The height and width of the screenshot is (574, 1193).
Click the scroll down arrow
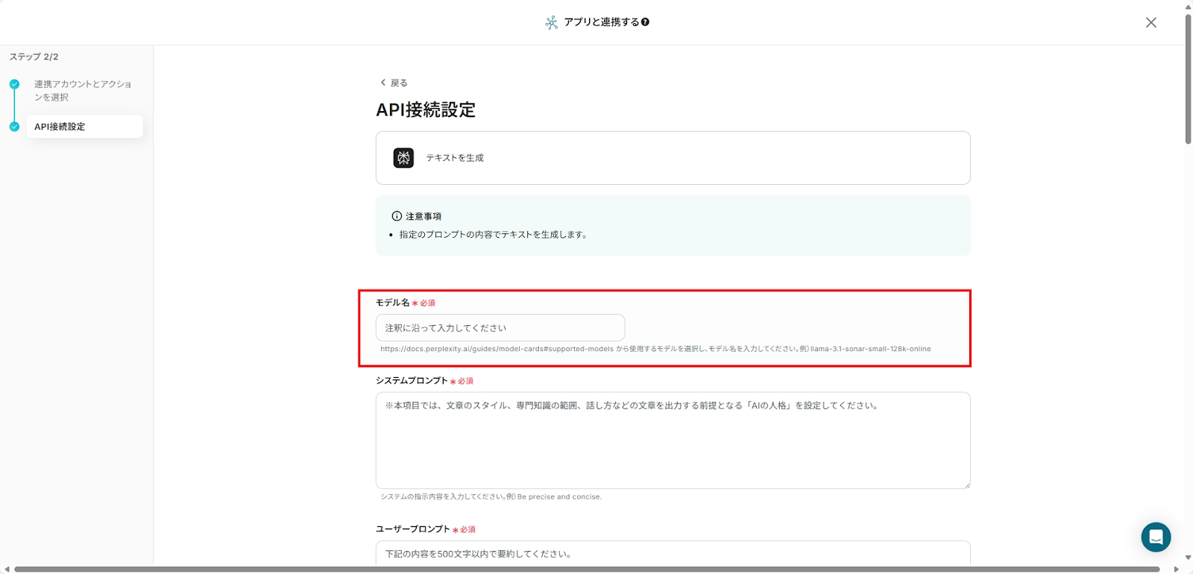point(1188,558)
